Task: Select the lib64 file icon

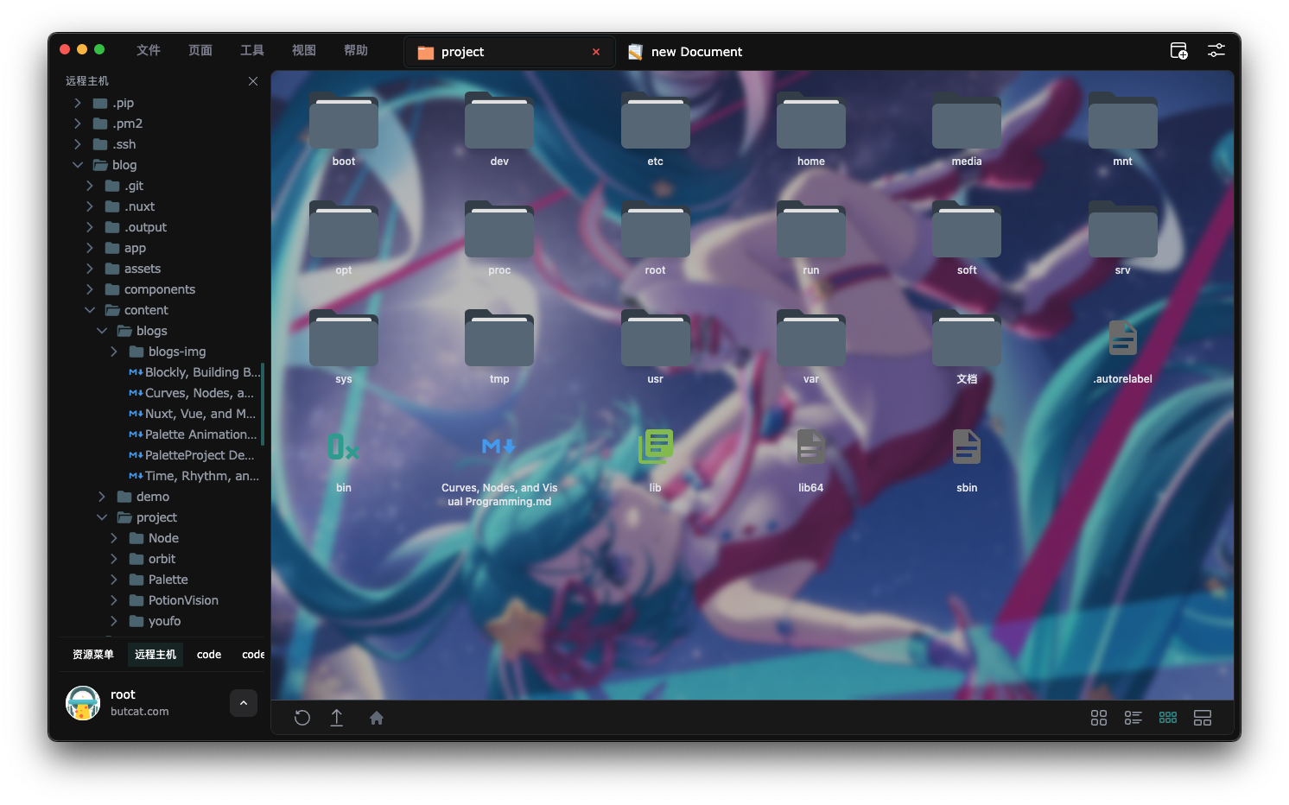Action: [811, 447]
